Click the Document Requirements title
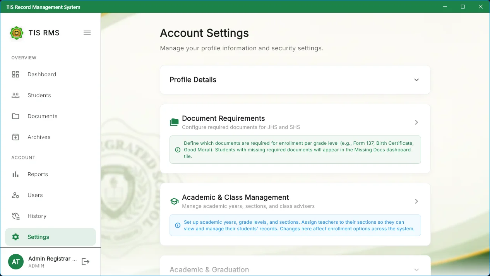Viewport: 490px width, 276px height. pyautogui.click(x=223, y=118)
